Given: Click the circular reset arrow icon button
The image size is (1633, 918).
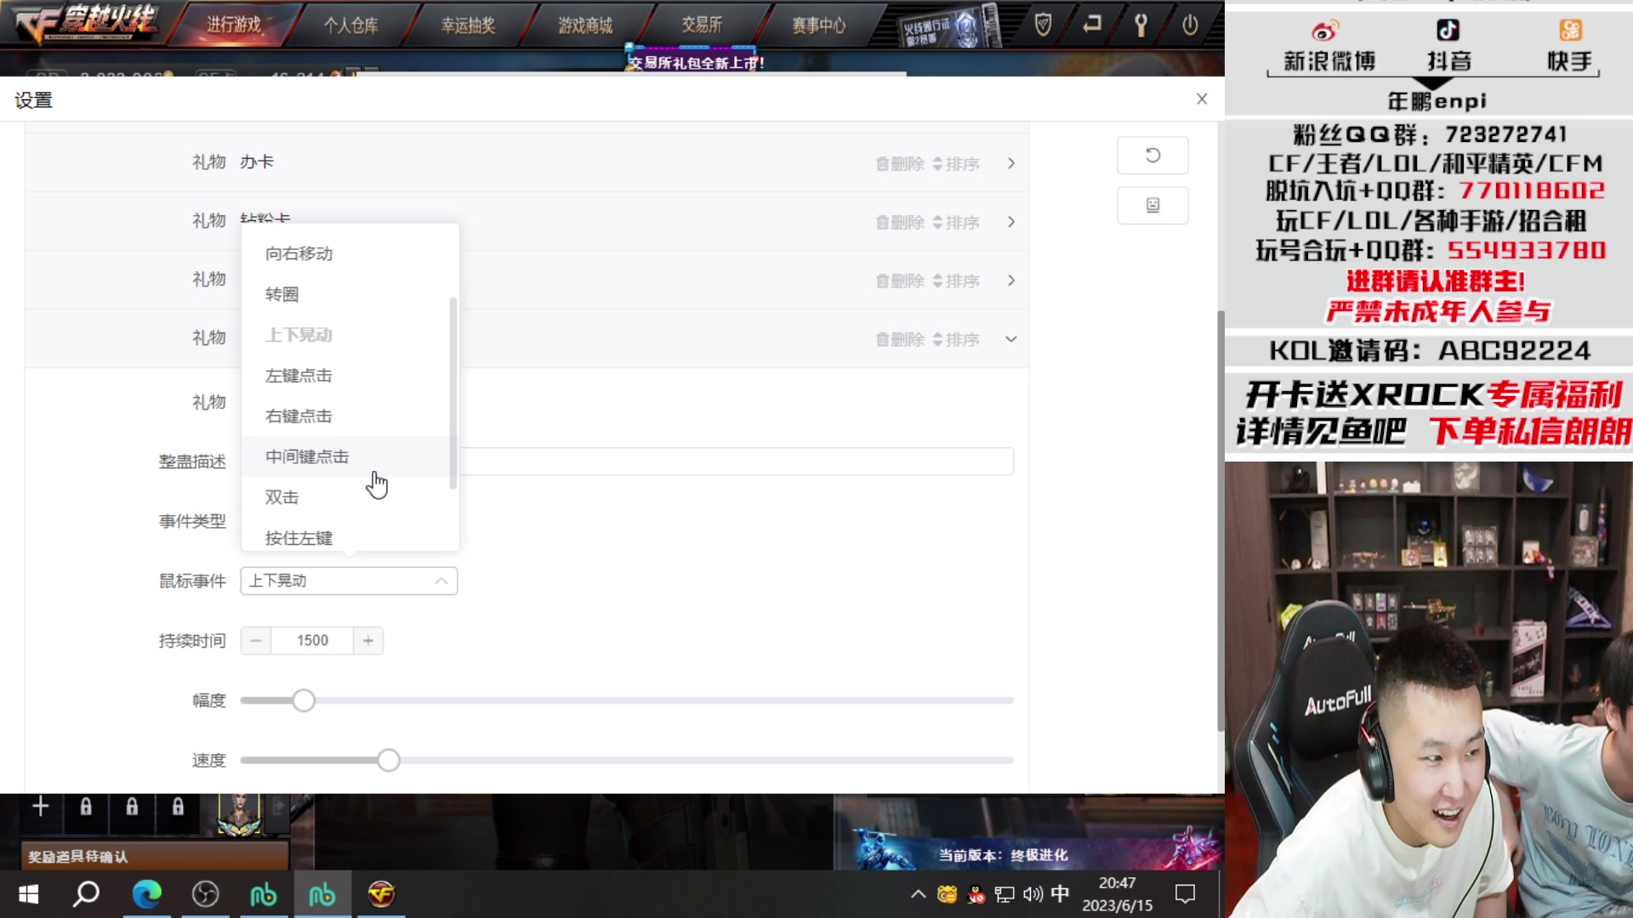Looking at the screenshot, I should click(x=1152, y=156).
